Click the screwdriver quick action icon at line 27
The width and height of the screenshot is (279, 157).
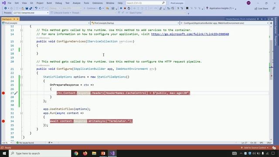point(16,93)
